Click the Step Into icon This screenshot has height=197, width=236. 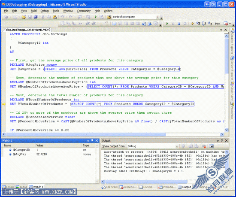coord(198,24)
